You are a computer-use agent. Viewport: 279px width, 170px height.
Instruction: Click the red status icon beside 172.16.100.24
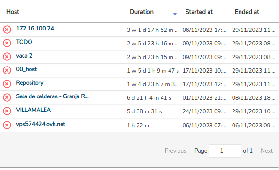[7, 30]
